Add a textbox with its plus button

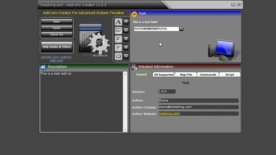coord(126,31)
